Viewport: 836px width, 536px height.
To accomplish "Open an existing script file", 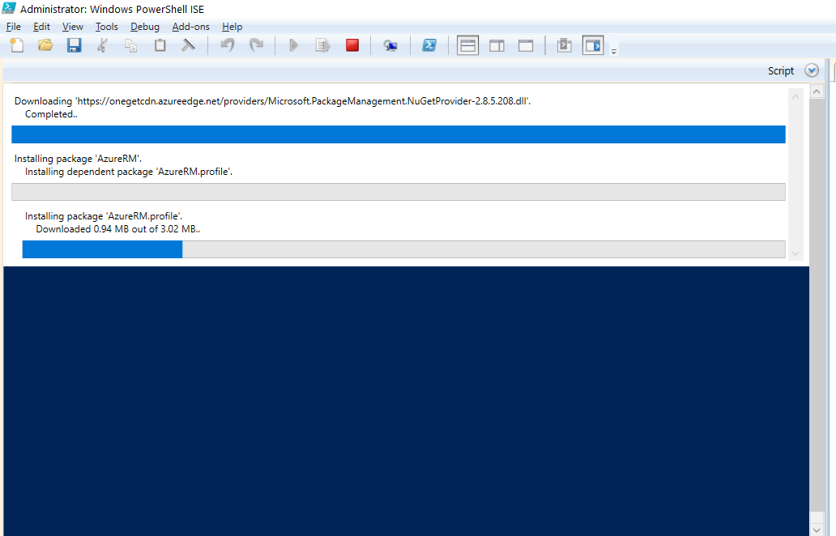I will pos(45,45).
